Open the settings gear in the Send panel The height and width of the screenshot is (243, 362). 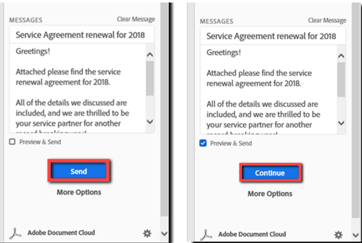(x=147, y=233)
